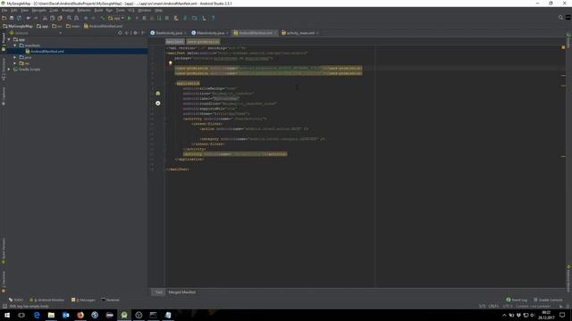Click the Copy toolbar icon

point(52,18)
